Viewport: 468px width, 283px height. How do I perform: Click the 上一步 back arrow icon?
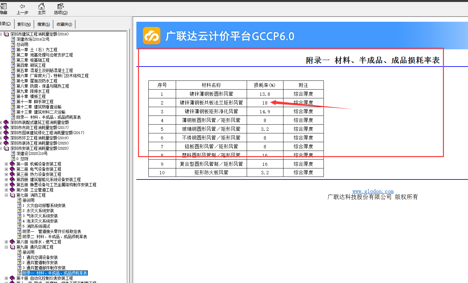(22, 6)
